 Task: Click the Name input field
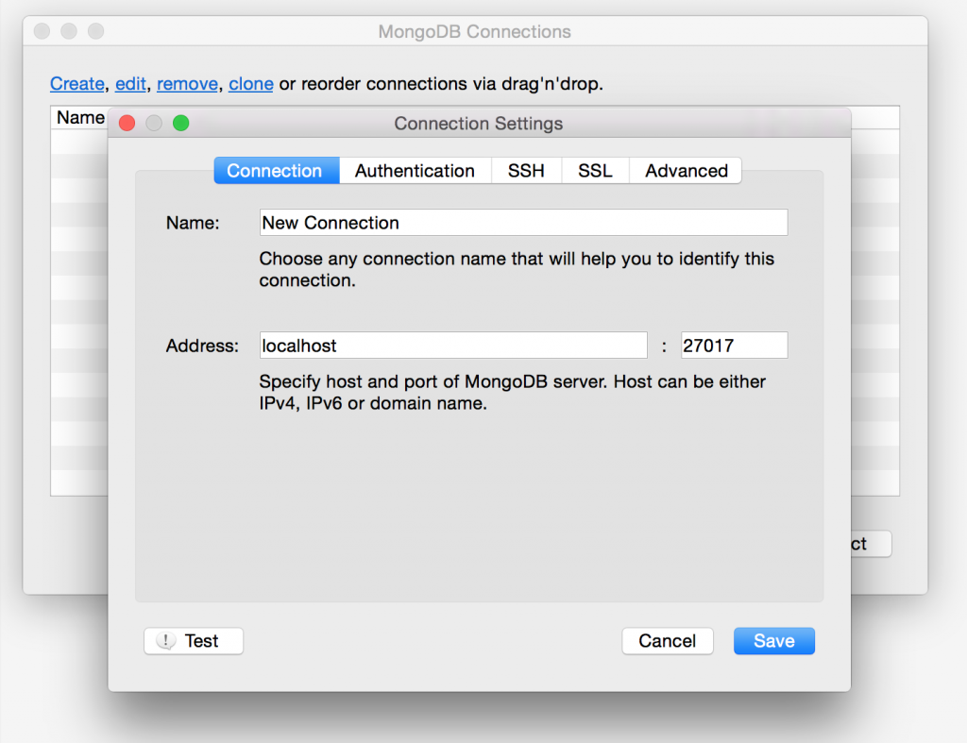[523, 223]
